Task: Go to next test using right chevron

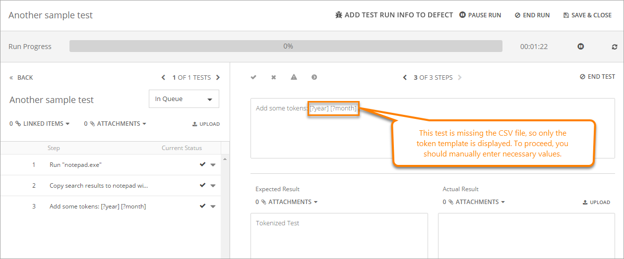Action: [x=218, y=78]
